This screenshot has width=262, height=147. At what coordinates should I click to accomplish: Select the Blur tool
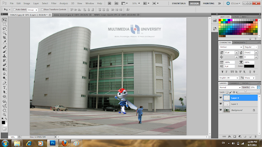point(5,73)
